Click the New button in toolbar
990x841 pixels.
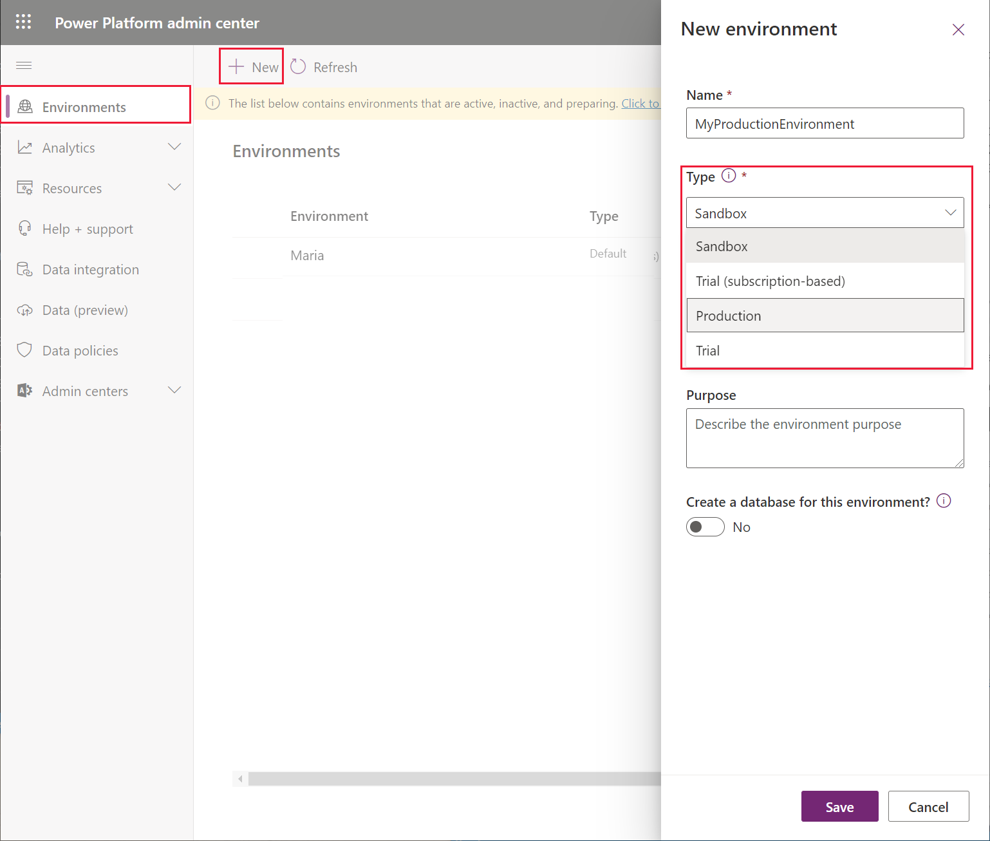click(x=252, y=66)
